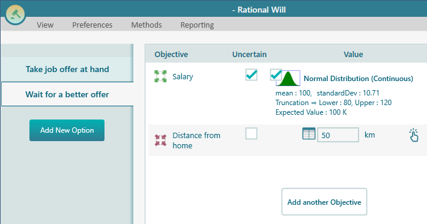The width and height of the screenshot is (427, 224).
Task: Click the Rational Will gavel logo
Action: 15,14
